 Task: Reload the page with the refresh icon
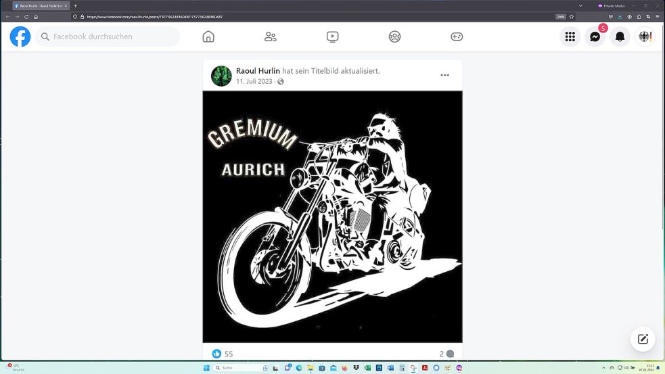[x=26, y=17]
